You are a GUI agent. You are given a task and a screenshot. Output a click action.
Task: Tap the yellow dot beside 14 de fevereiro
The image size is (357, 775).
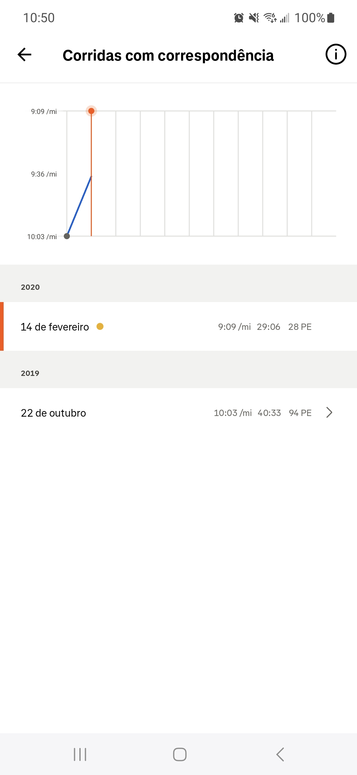point(100,327)
